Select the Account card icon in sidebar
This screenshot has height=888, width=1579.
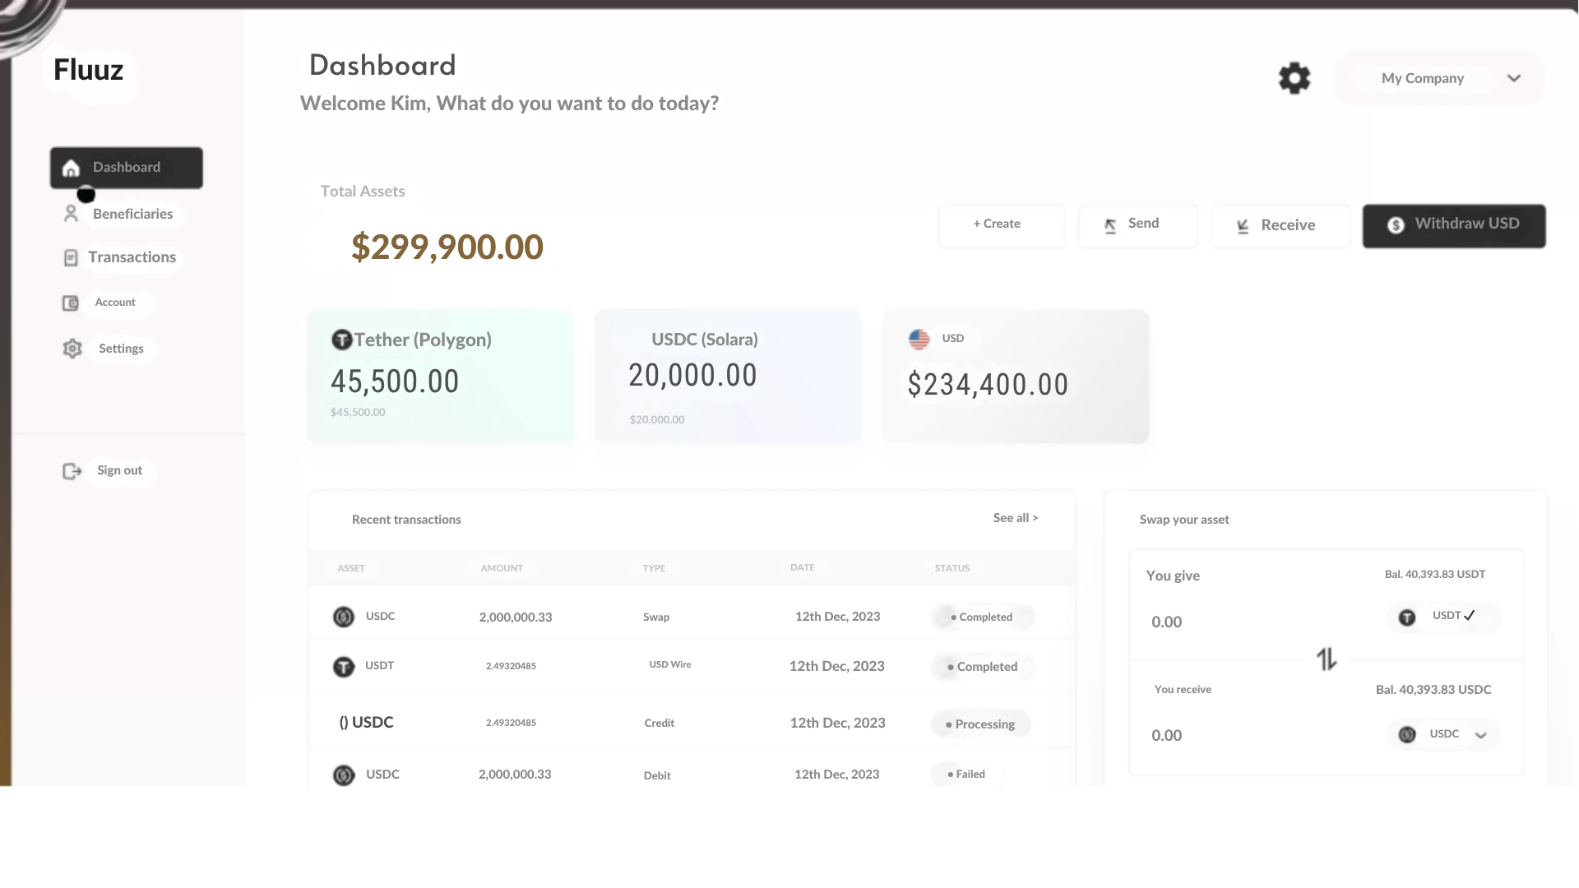70,303
